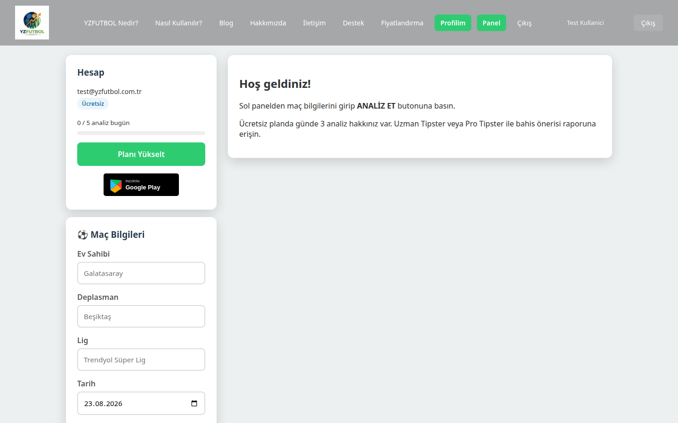Click the daily analysis progress bar
Image resolution: width=678 pixels, height=423 pixels.
point(141,133)
